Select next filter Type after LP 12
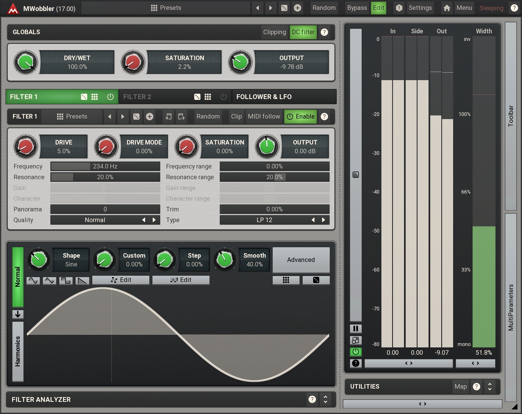Viewport: 522px width, 414px height. point(324,220)
